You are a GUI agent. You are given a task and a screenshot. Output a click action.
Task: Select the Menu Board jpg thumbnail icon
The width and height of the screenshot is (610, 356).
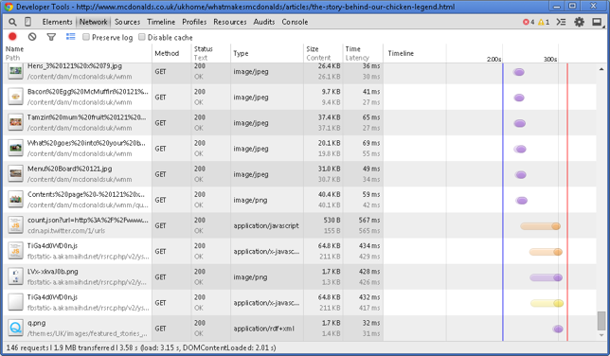[x=15, y=173]
